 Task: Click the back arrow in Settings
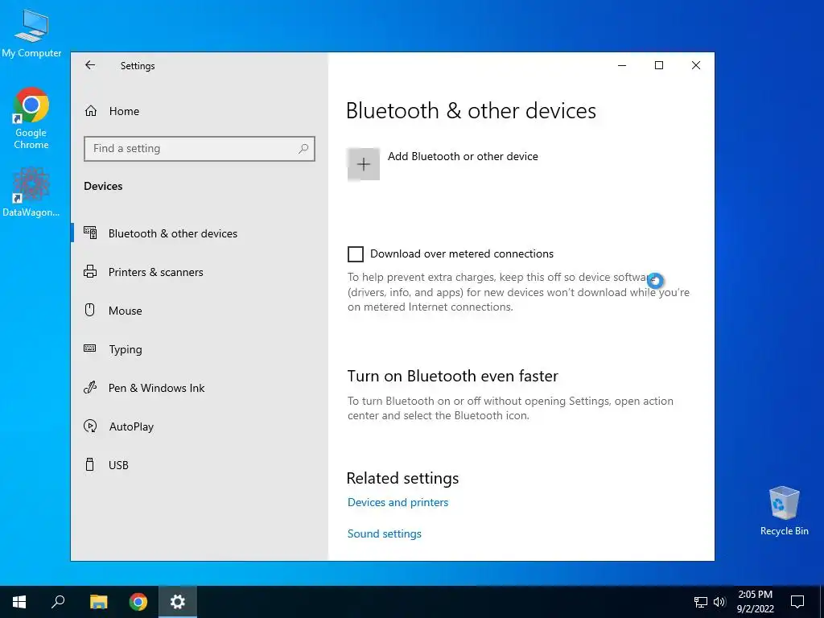[90, 65]
